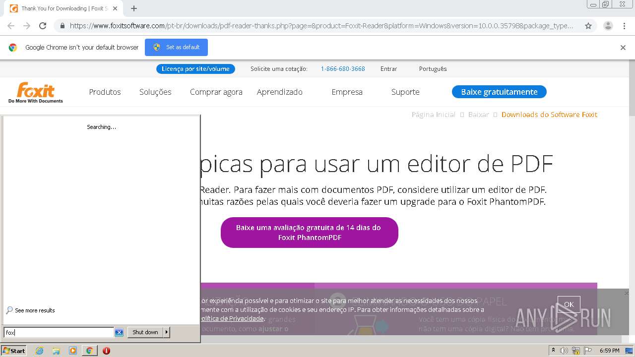635x357 pixels.
Task: Show hidden system tray icons
Action: point(553,351)
